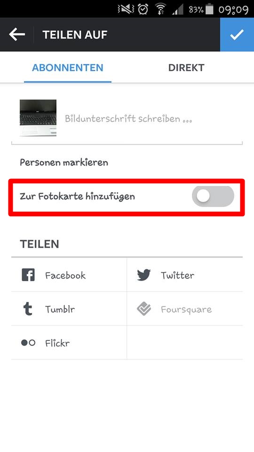Enable the Zur Fotokarte hinzufügen switch
254x452 pixels.
[x=213, y=196]
